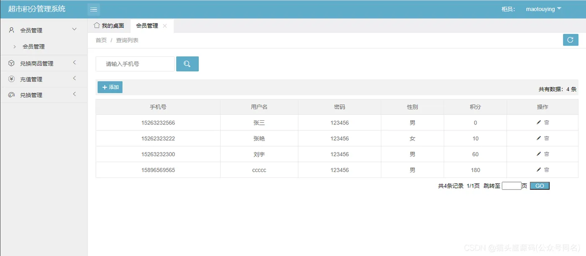Click the 手机号 column header
The width and height of the screenshot is (586, 256).
point(158,107)
